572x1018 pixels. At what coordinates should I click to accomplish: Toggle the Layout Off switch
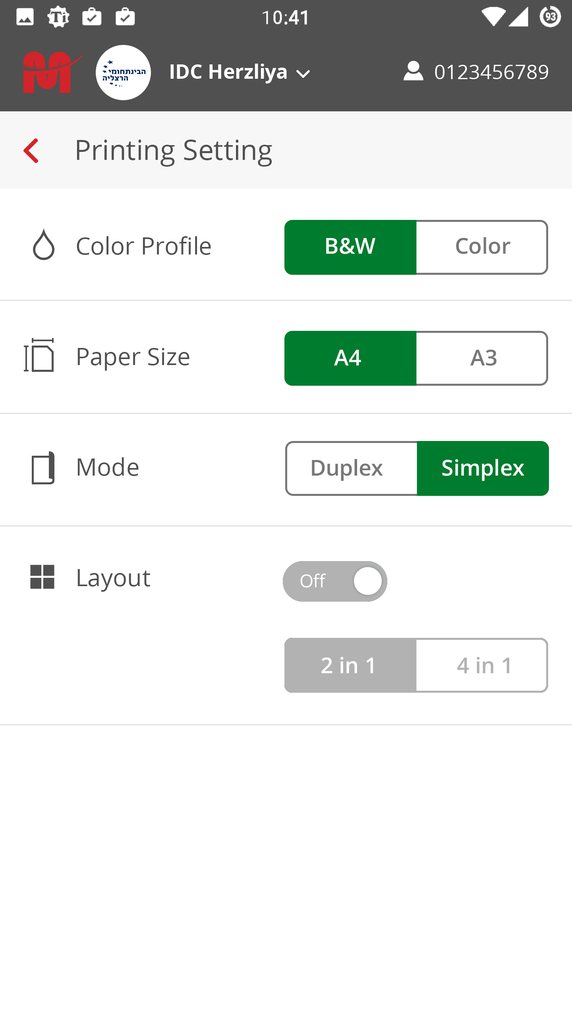click(335, 581)
